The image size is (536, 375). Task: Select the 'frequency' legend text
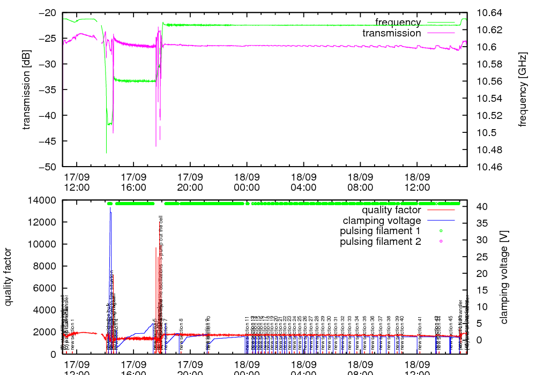pos(398,22)
